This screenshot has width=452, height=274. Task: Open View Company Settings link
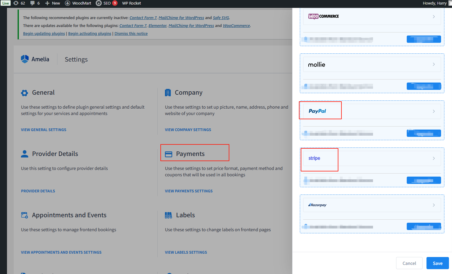188,130
